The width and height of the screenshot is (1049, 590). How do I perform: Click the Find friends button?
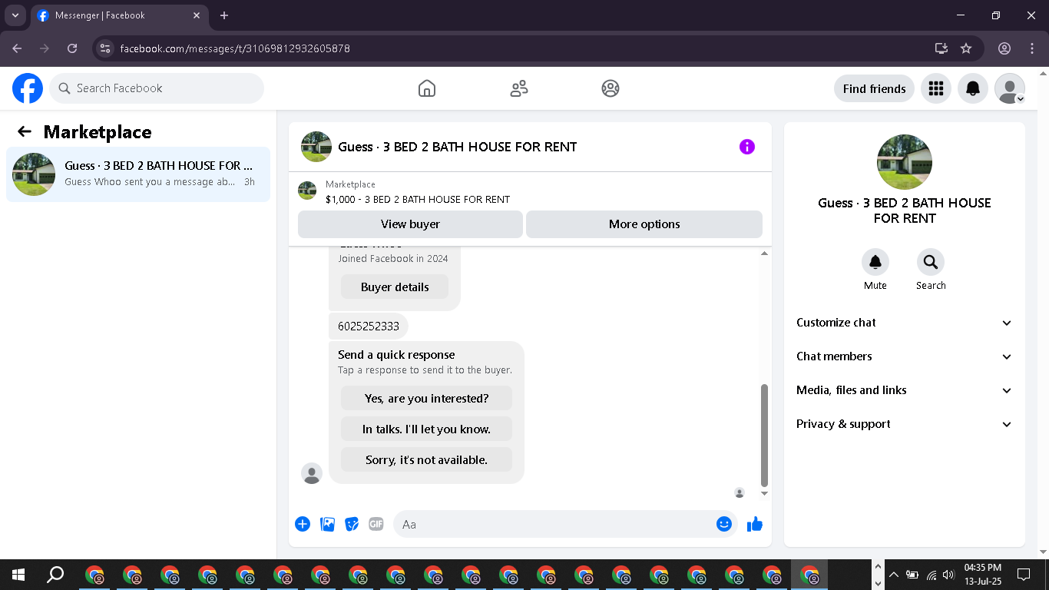click(x=874, y=88)
